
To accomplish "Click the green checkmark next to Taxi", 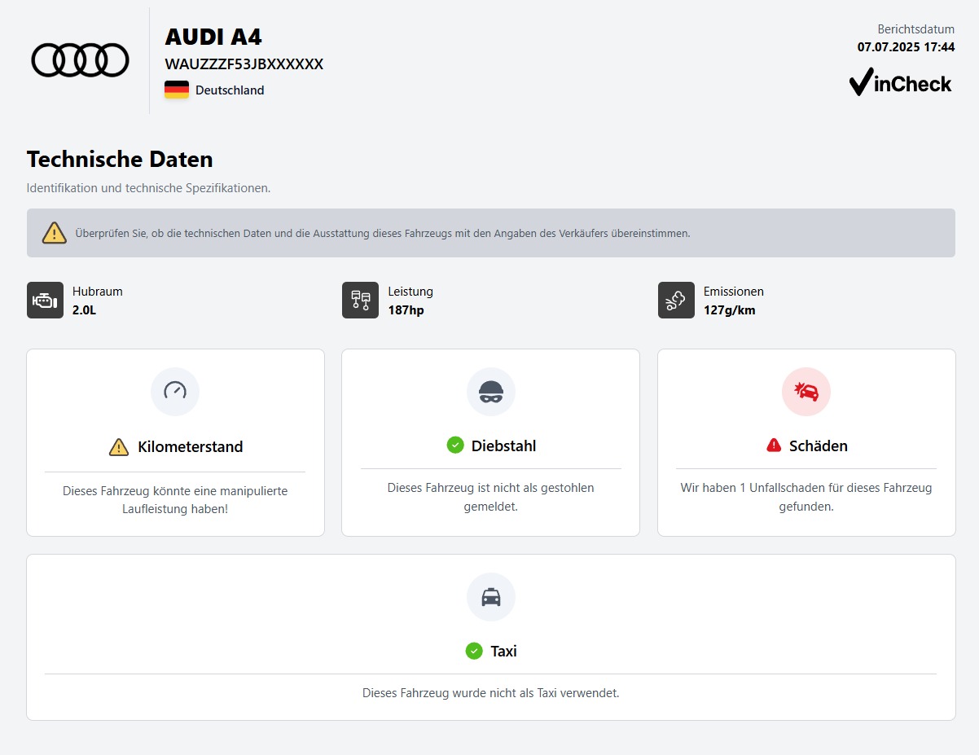I will pyautogui.click(x=474, y=651).
